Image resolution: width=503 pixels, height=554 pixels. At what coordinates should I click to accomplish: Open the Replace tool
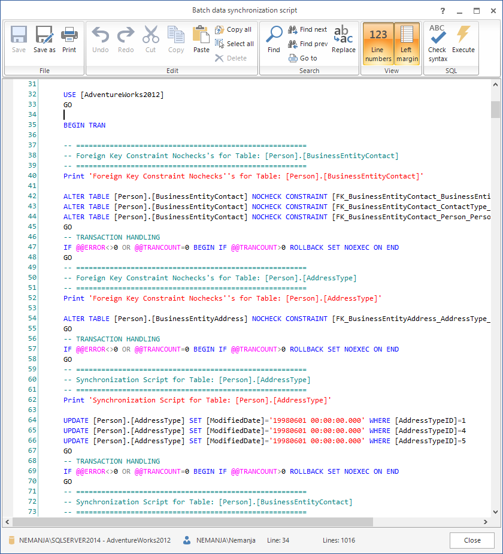point(343,39)
